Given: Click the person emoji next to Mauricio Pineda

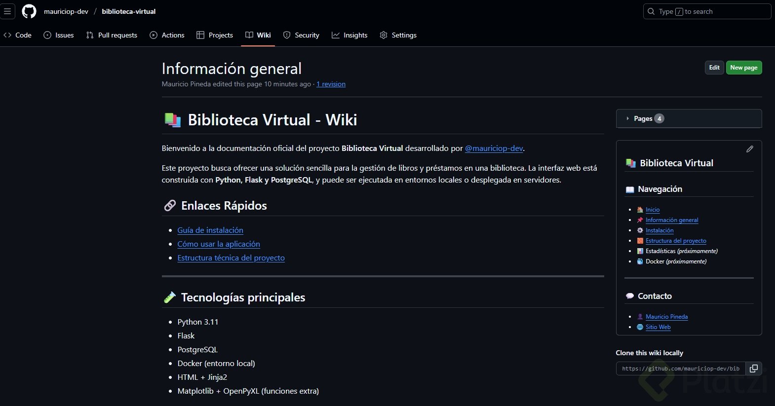Looking at the screenshot, I should [x=640, y=317].
